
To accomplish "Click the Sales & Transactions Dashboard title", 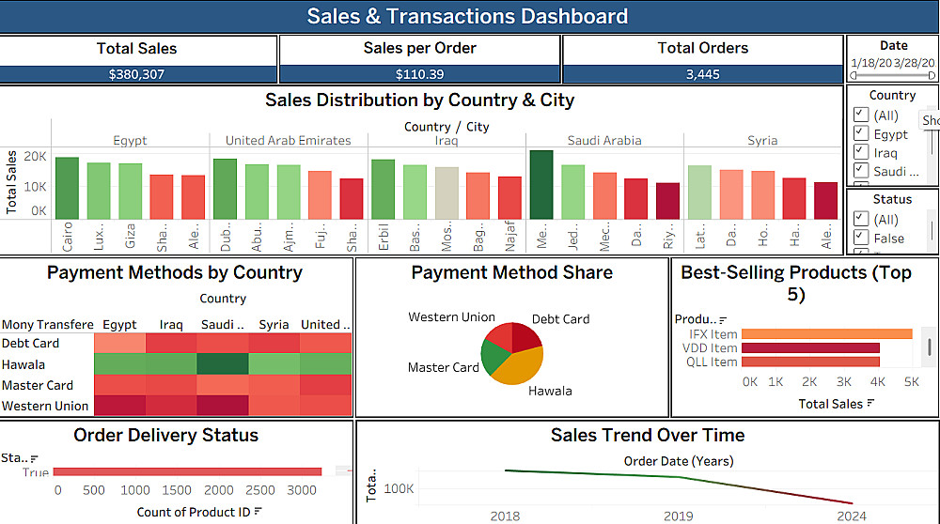I will click(467, 16).
